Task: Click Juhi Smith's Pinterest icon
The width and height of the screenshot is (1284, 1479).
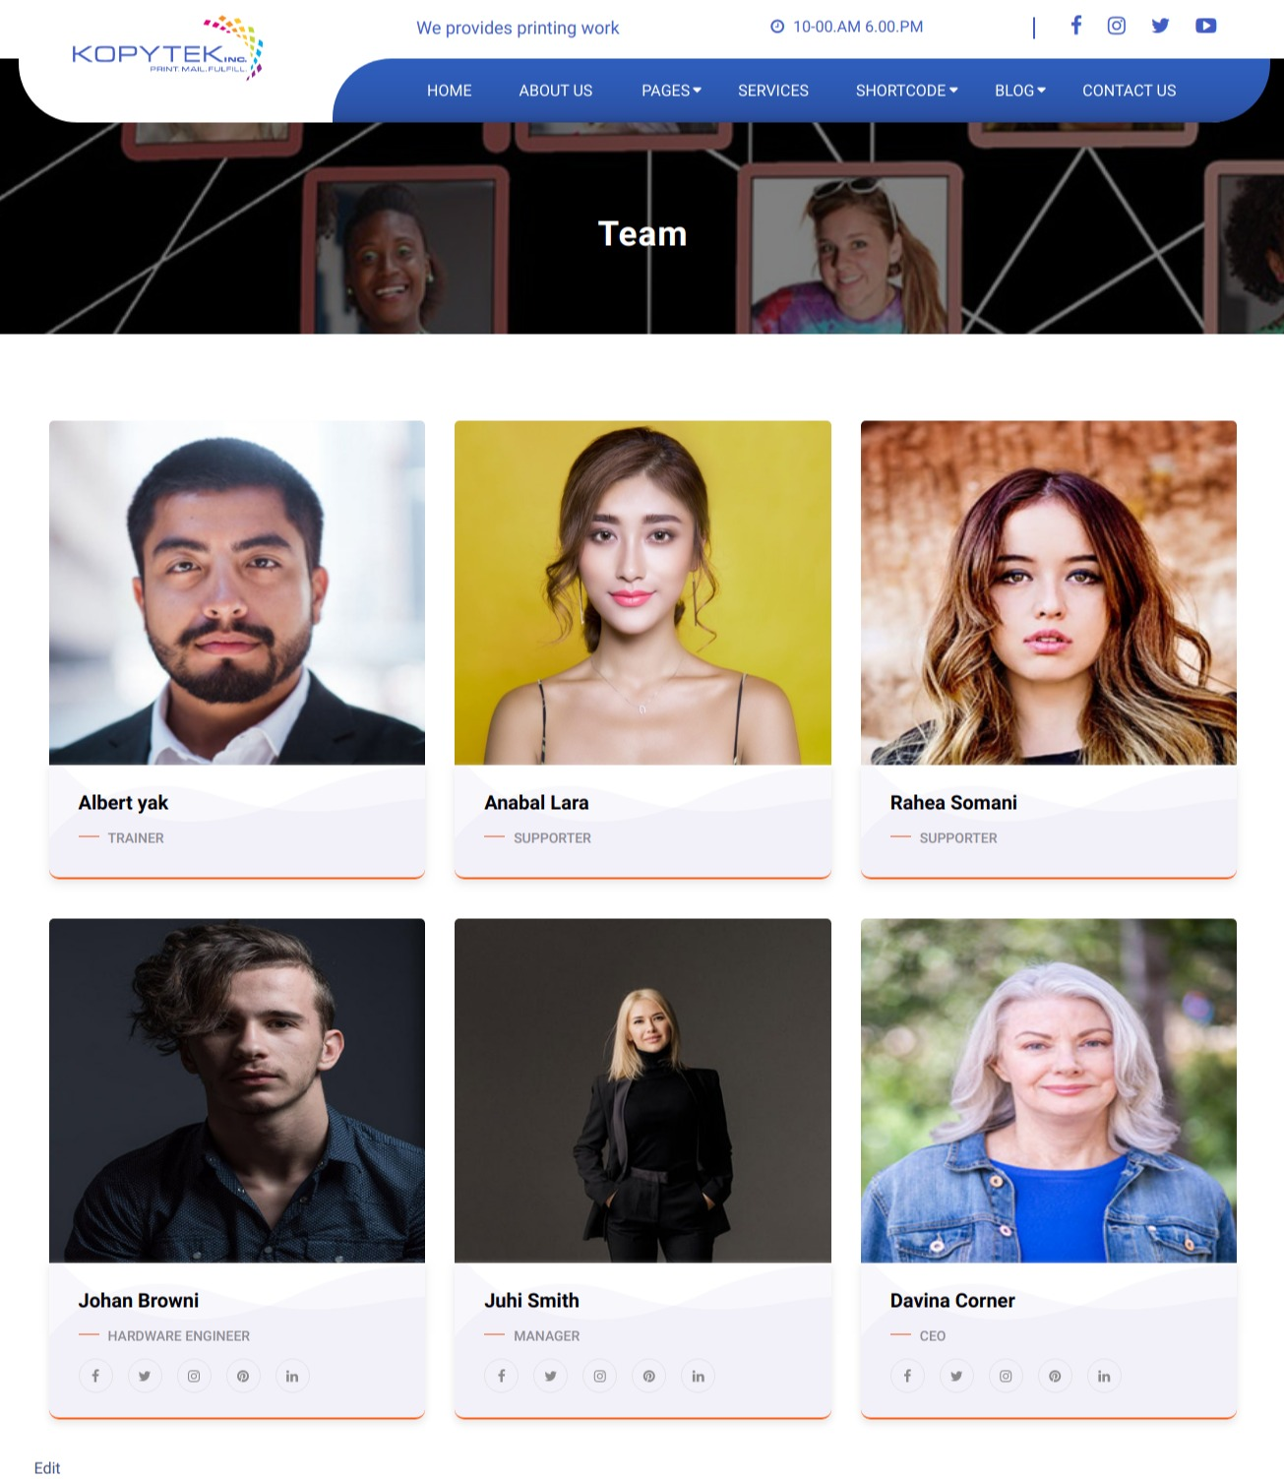Action: tap(648, 1376)
